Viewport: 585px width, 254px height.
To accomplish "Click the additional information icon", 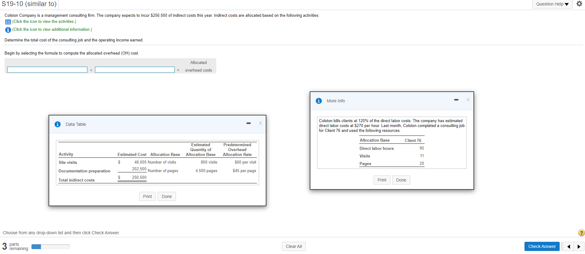I will (x=8, y=30).
